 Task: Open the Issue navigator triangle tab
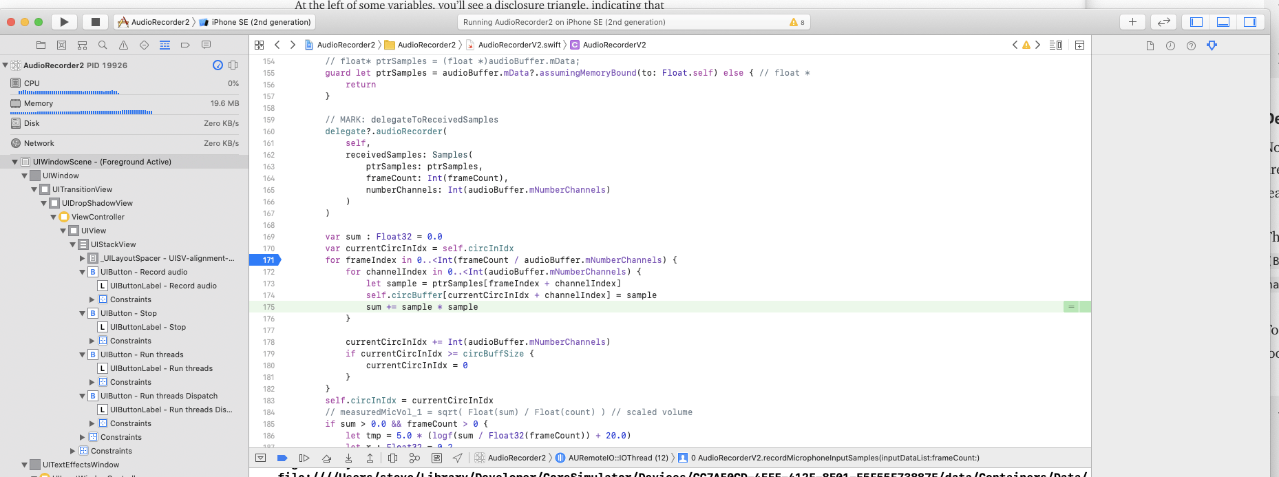coord(123,45)
